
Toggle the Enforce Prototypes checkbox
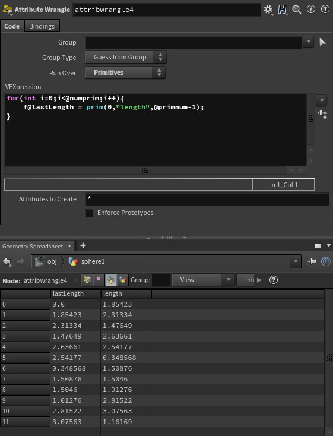(x=89, y=213)
